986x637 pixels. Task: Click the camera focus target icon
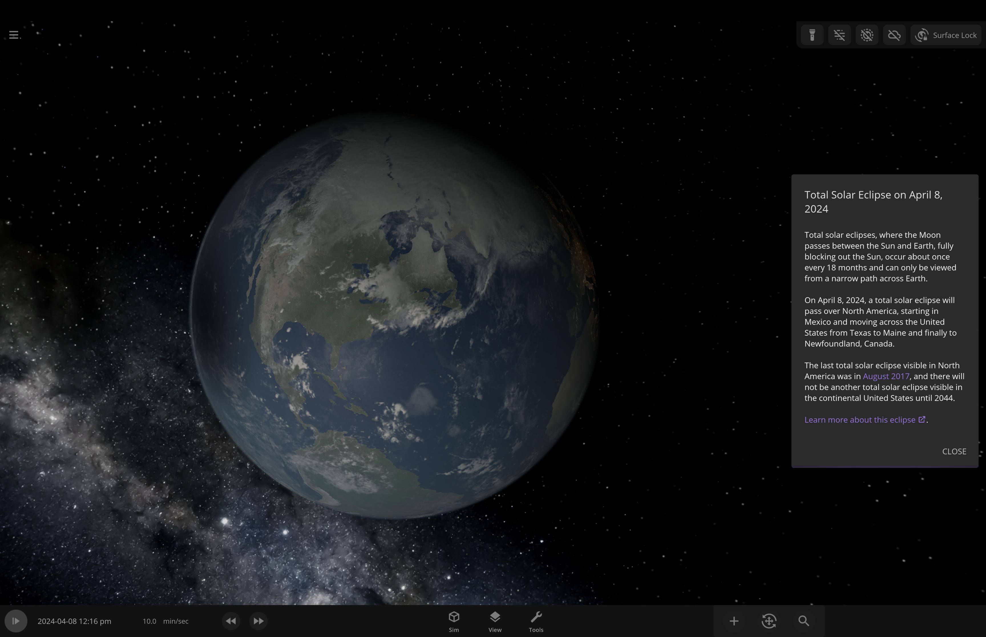pyautogui.click(x=769, y=621)
